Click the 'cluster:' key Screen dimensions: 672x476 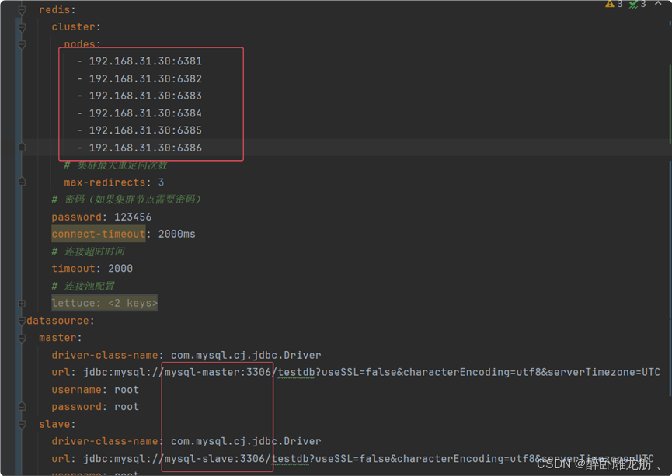(76, 27)
